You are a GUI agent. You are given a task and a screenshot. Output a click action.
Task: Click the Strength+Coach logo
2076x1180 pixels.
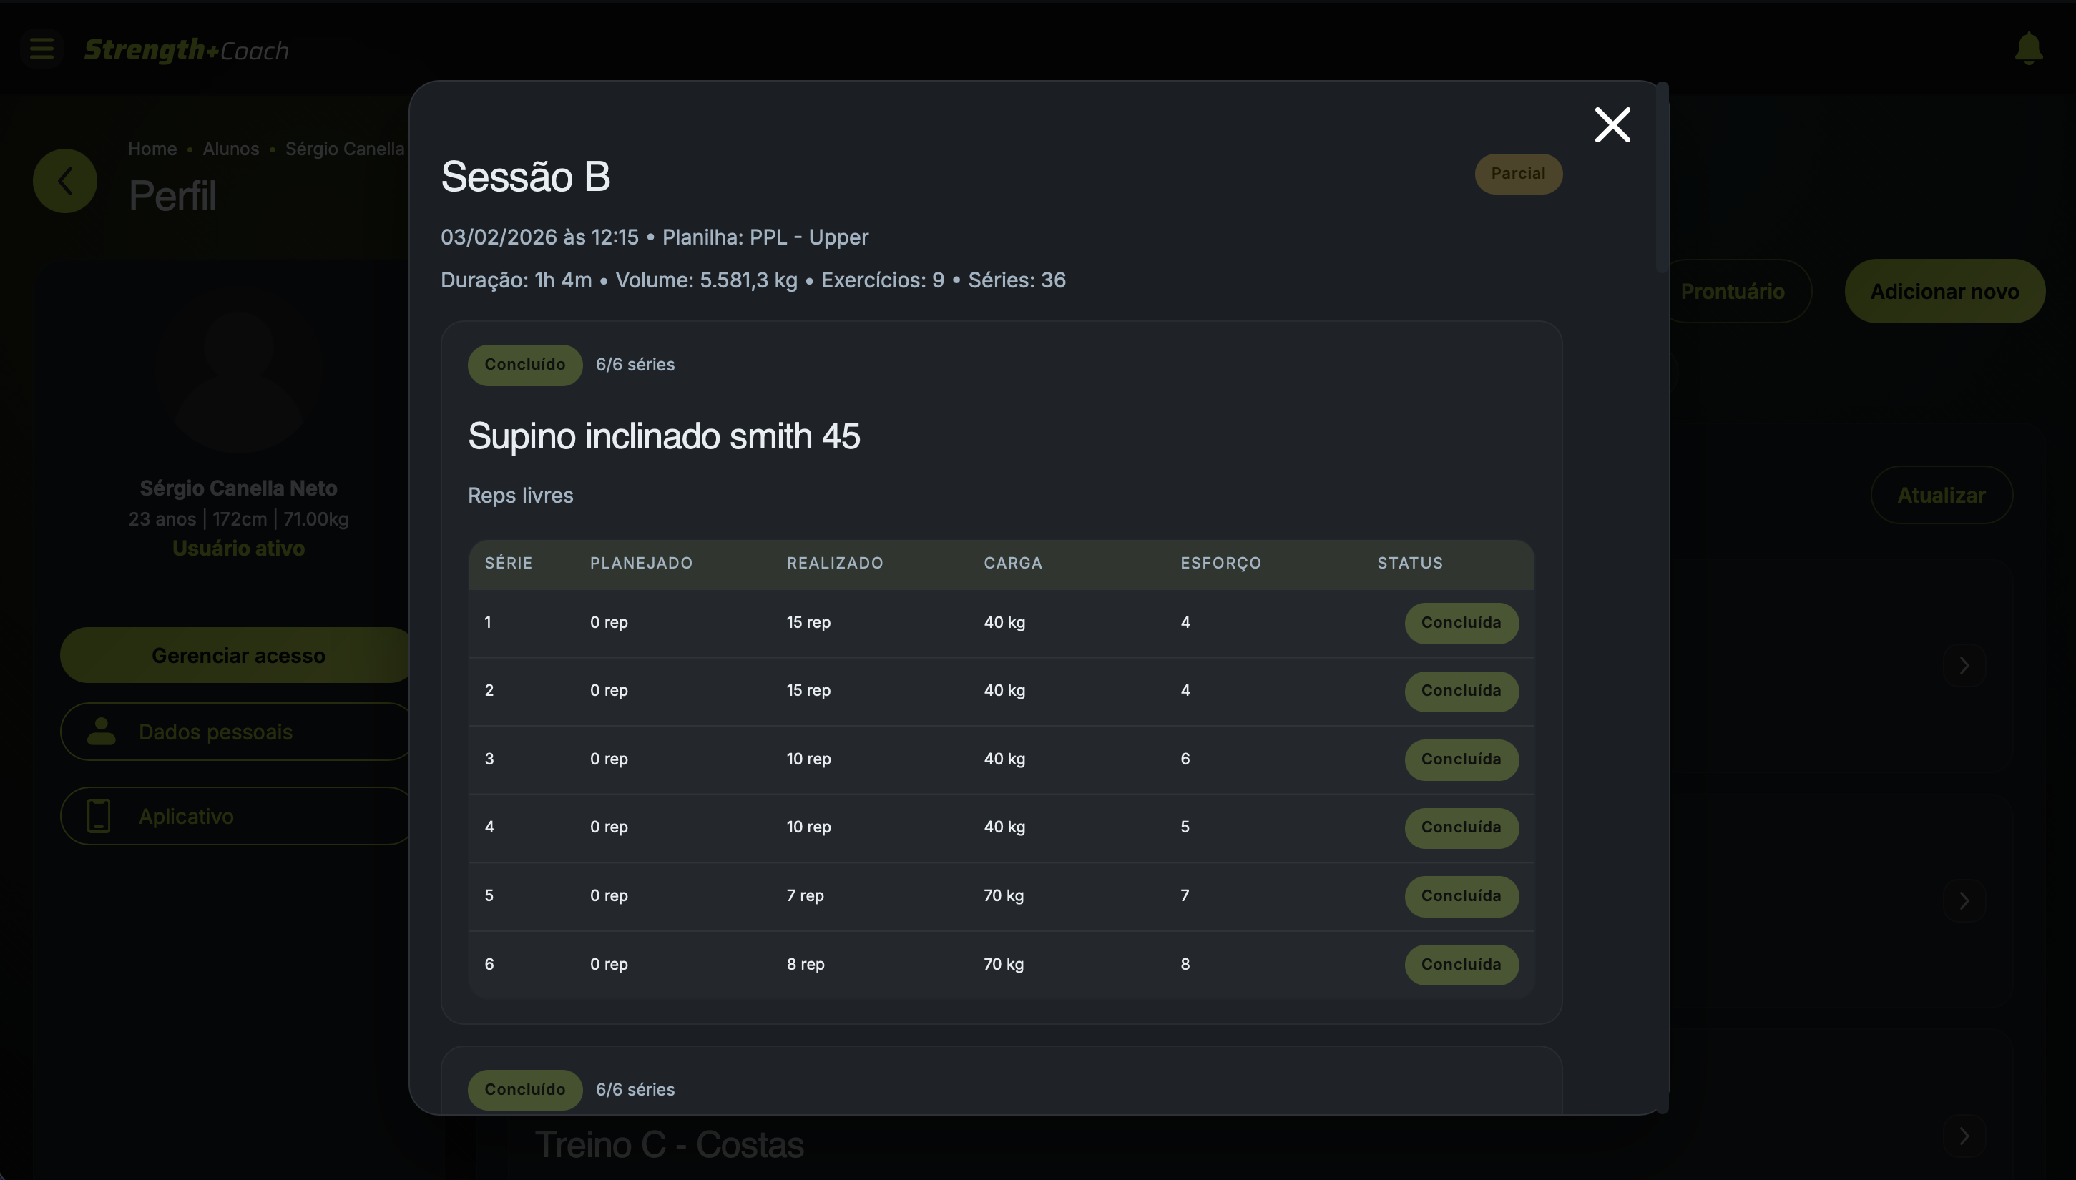pyautogui.click(x=187, y=50)
